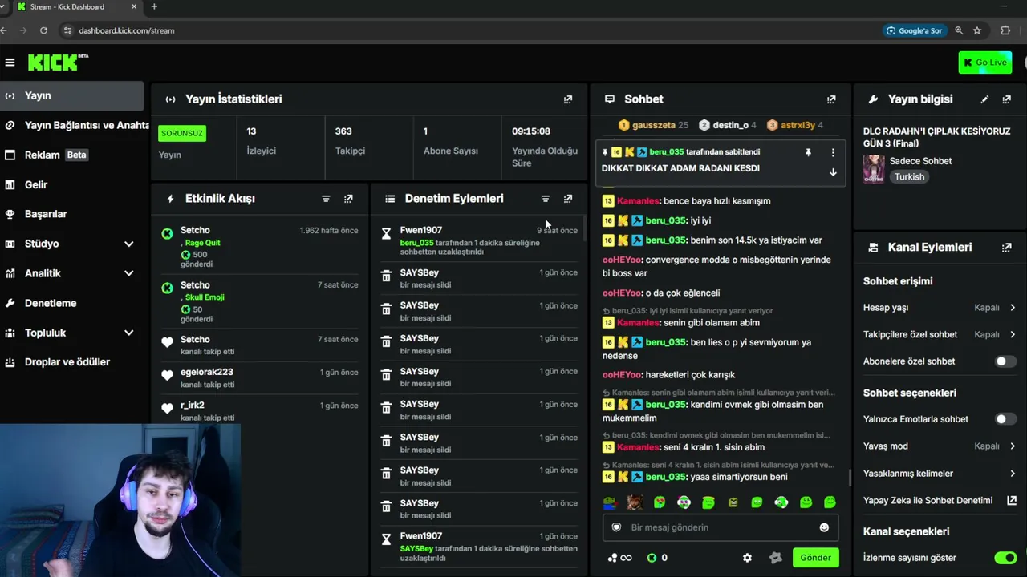
Task: Open the browser extensions puzzle icon
Action: 1005,30
